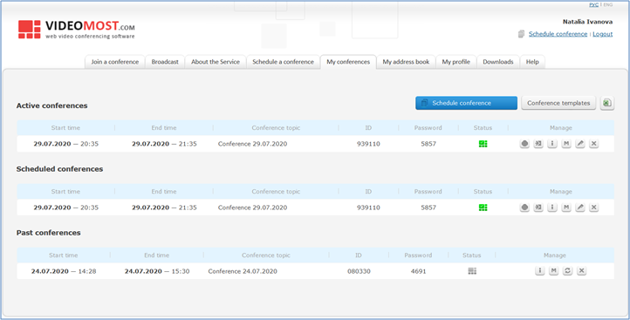
Task: Export the conference list to Excel
Action: (x=607, y=103)
